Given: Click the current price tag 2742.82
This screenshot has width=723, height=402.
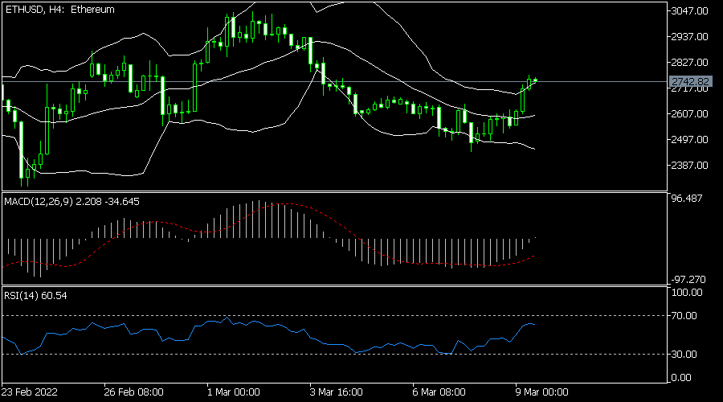Looking at the screenshot, I should coord(690,82).
